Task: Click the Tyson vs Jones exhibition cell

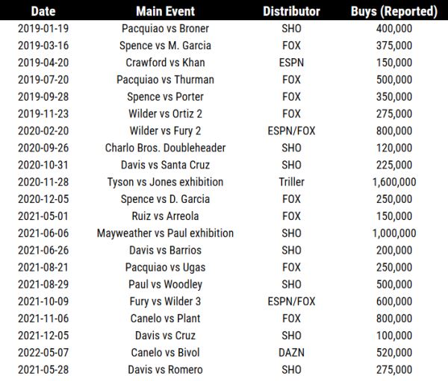Action: (165, 182)
